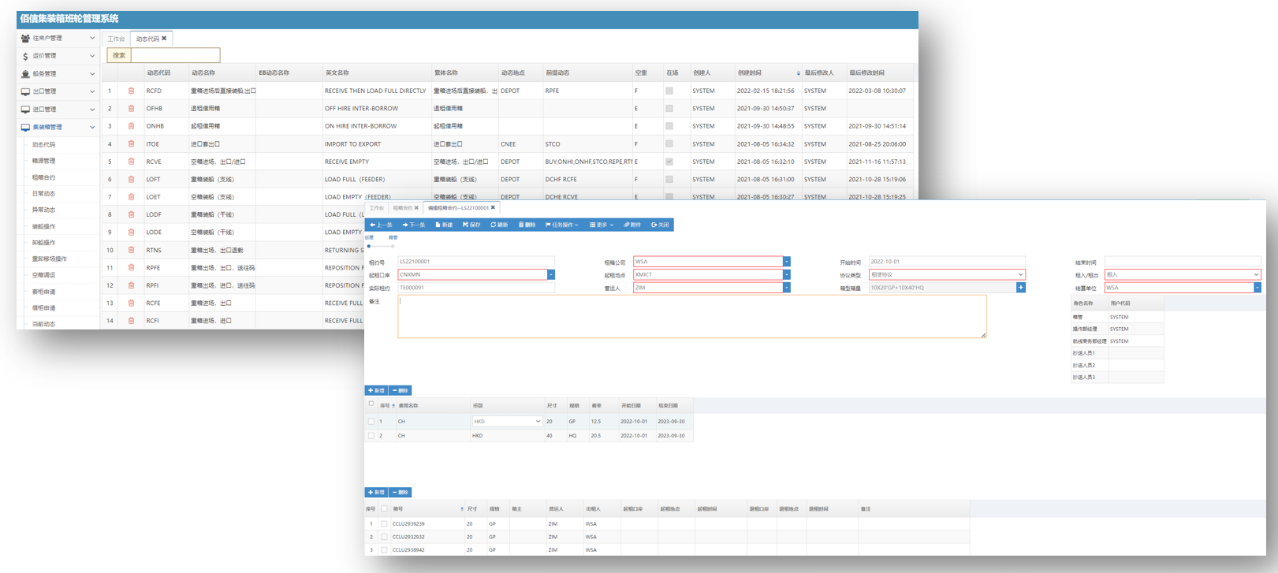
Task: Click the 关闭 close toolbar button
Action: [661, 225]
